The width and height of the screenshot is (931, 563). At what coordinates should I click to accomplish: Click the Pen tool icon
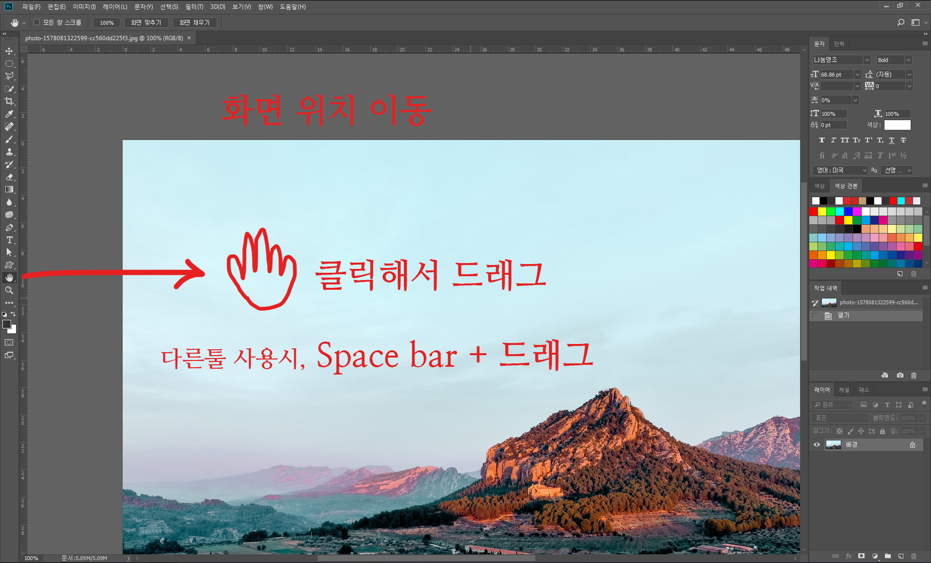coord(9,227)
